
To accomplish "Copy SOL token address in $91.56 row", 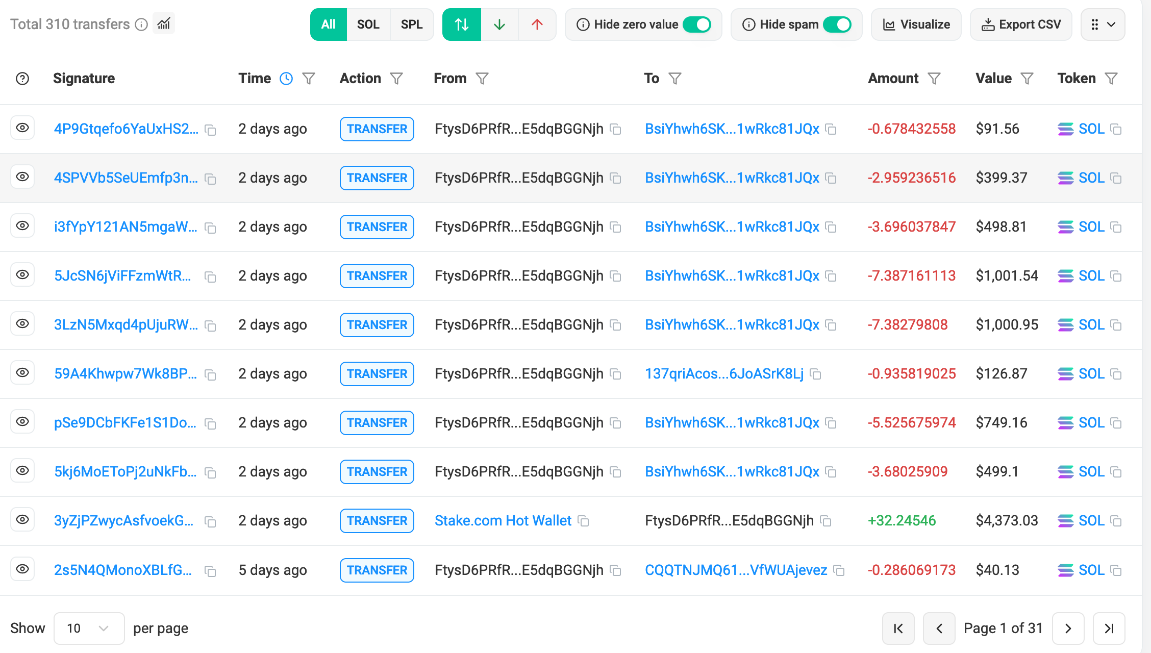I will 1116,129.
